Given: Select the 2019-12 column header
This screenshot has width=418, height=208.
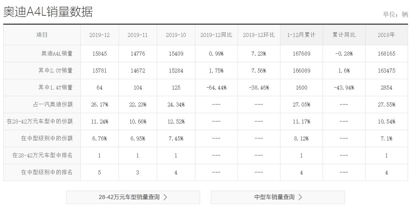Looking at the screenshot, I should click(99, 35).
